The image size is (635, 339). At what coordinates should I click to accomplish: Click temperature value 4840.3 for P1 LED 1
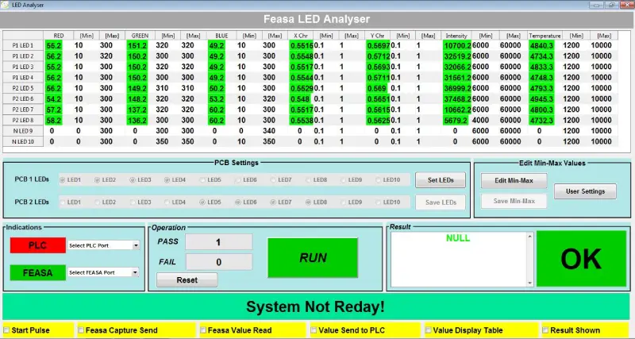click(541, 46)
